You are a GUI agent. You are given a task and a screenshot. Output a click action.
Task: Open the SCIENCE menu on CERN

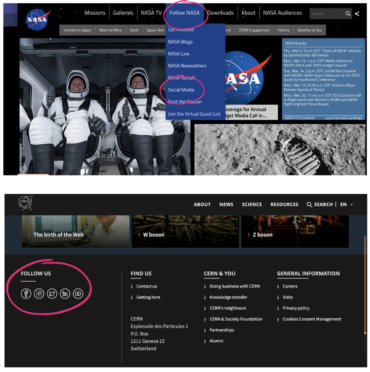tap(252, 204)
